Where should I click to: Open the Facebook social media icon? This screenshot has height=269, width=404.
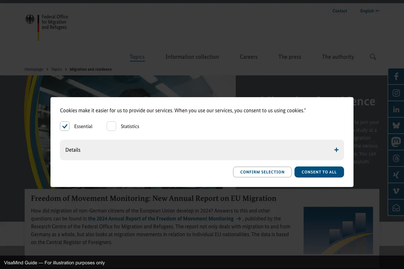point(396,77)
